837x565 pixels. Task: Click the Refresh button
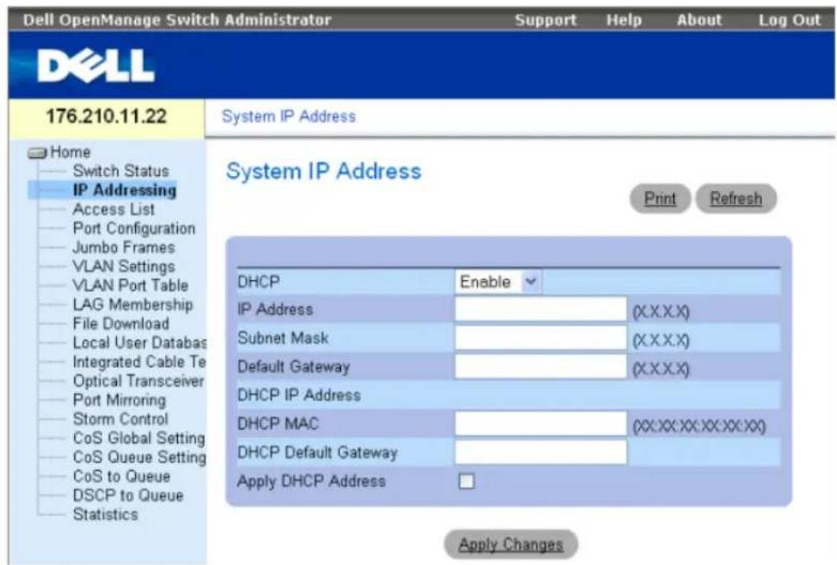(x=735, y=198)
